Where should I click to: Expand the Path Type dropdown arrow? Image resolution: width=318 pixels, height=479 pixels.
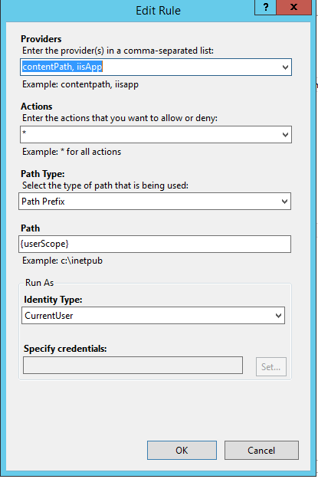coord(285,202)
